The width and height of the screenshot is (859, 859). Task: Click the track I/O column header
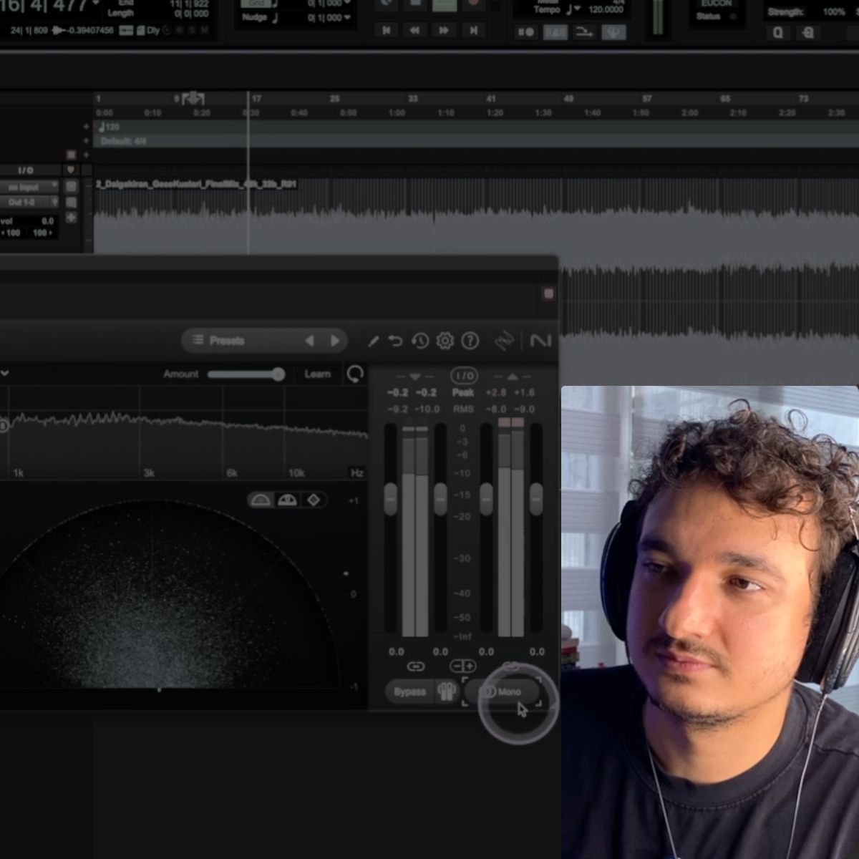pos(26,170)
